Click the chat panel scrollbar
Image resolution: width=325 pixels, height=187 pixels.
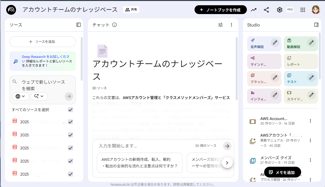(x=236, y=68)
